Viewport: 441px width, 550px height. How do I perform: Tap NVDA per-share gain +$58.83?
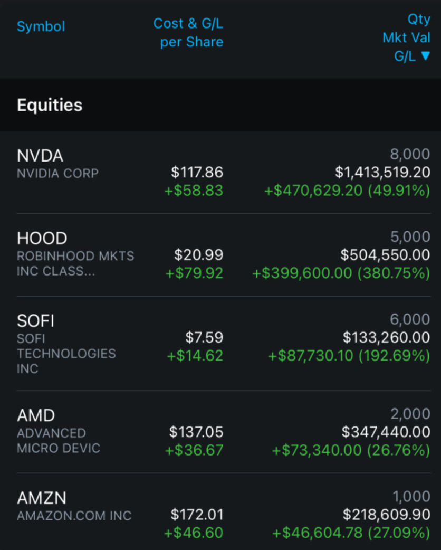194,191
